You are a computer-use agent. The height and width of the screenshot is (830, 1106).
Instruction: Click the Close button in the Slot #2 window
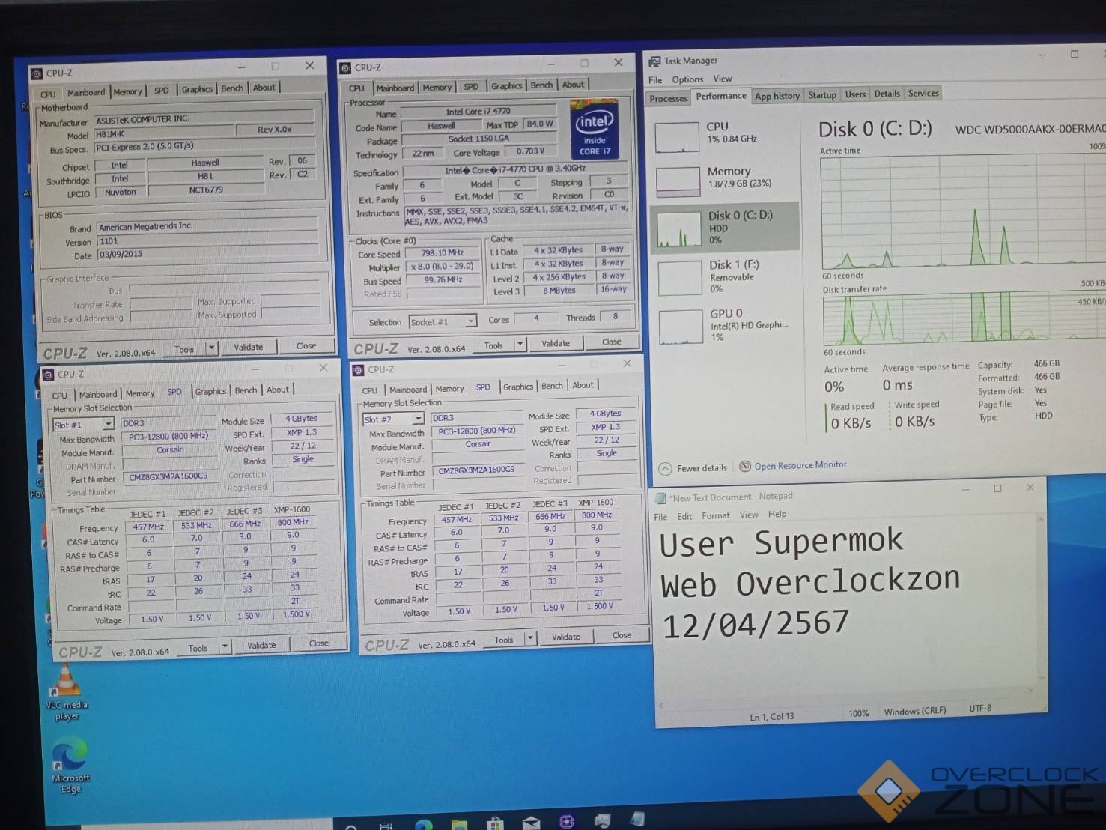point(622,636)
